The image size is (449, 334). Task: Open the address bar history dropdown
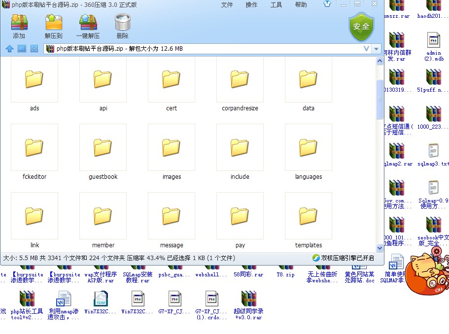pos(366,48)
